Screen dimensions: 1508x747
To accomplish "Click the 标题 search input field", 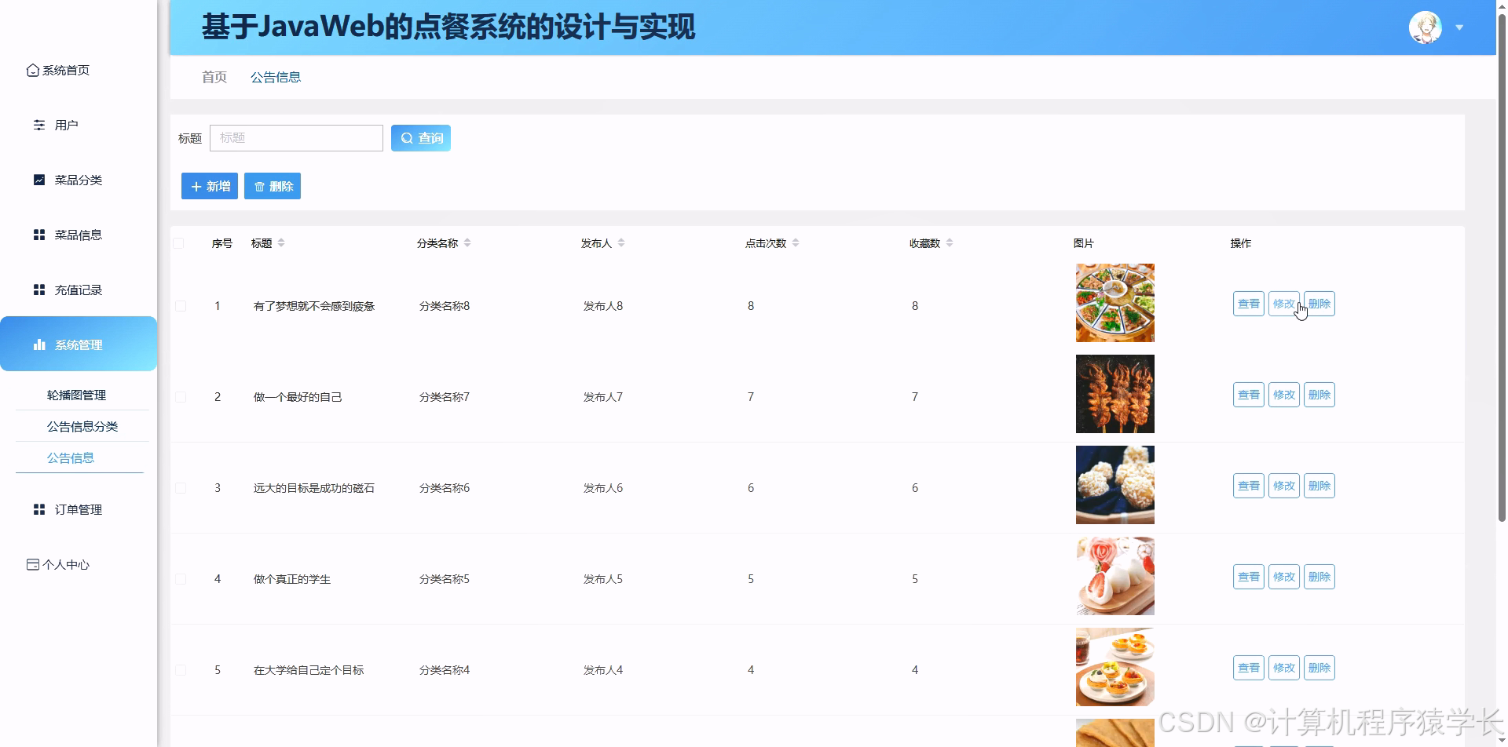I will [296, 137].
